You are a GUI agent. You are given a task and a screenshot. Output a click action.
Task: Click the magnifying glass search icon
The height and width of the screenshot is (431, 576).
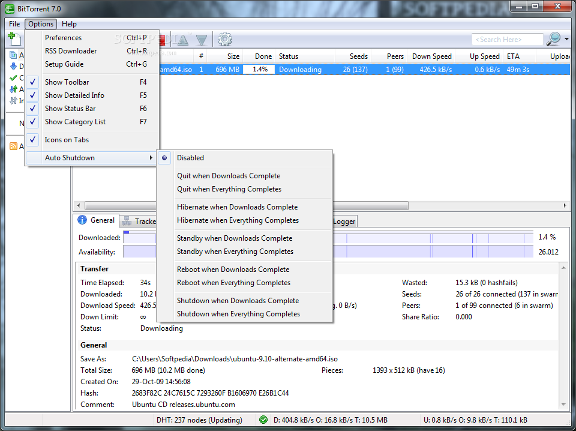(553, 39)
